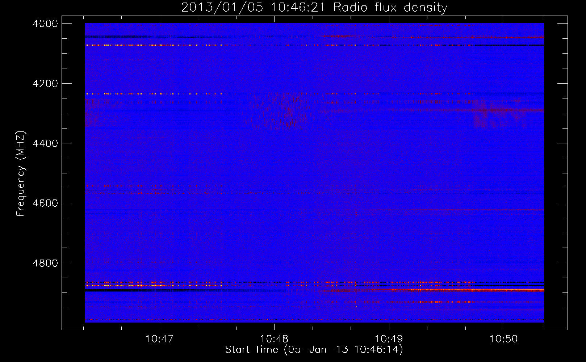This screenshot has height=362, width=586.
Task: Click the '10:49' time axis label
Action: (x=389, y=339)
